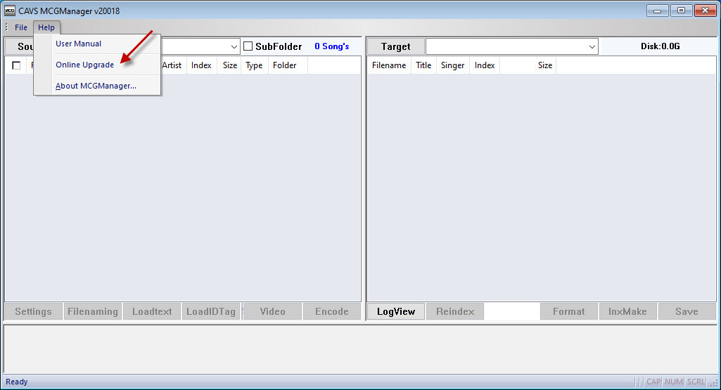The height and width of the screenshot is (390, 721).
Task: Click the MCGManager app icon in title bar
Action: pos(10,11)
